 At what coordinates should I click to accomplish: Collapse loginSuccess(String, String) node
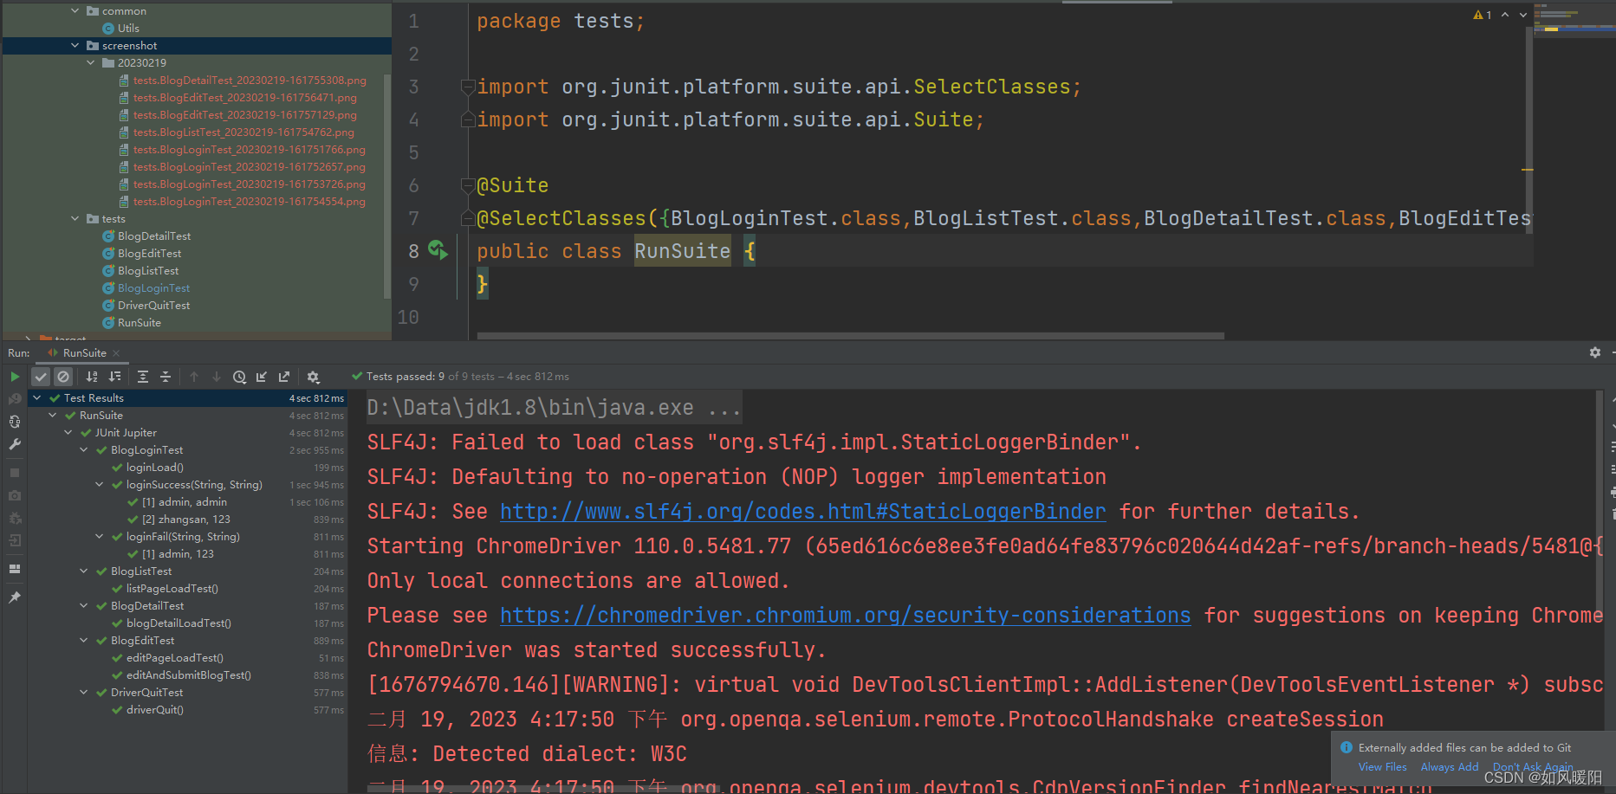pyautogui.click(x=99, y=485)
